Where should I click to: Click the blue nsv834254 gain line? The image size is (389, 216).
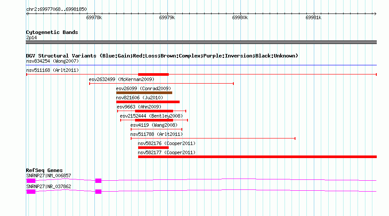click(x=201, y=65)
